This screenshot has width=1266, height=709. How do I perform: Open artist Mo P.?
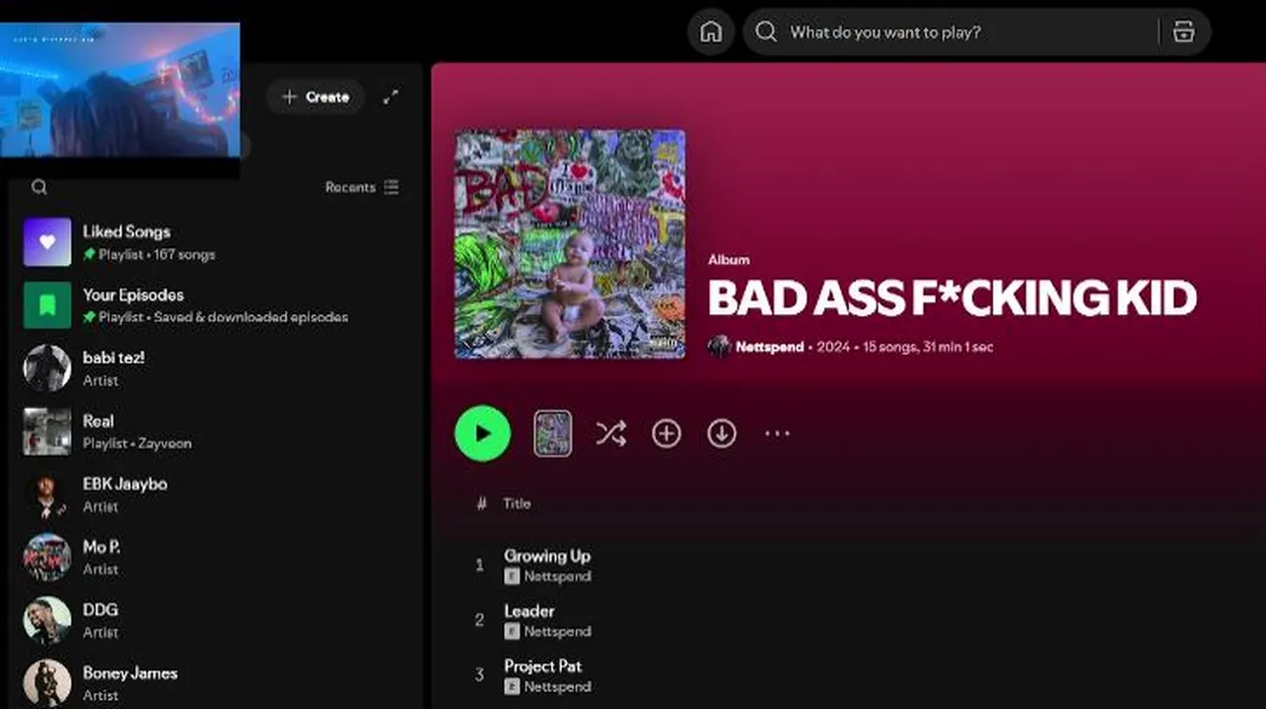[214, 557]
